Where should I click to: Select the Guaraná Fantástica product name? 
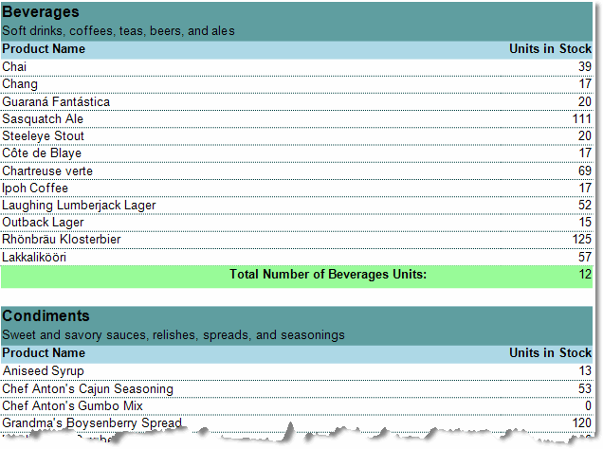(56, 101)
